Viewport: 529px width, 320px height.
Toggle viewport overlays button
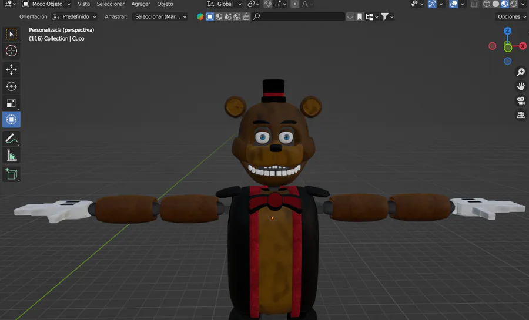tap(453, 4)
